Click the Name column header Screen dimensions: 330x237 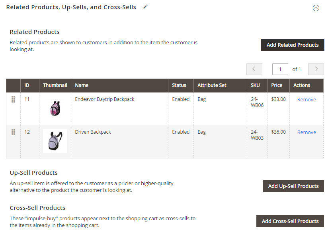82,85
